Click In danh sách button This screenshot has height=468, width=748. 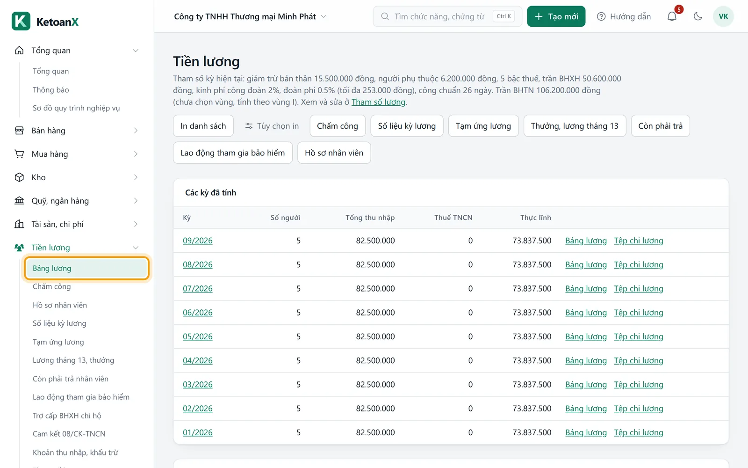(x=203, y=126)
